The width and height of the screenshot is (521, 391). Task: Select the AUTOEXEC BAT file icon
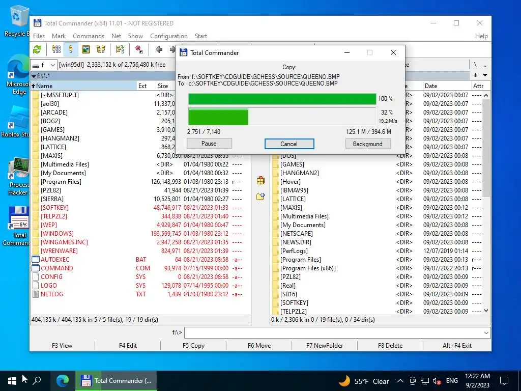pyautogui.click(x=36, y=259)
